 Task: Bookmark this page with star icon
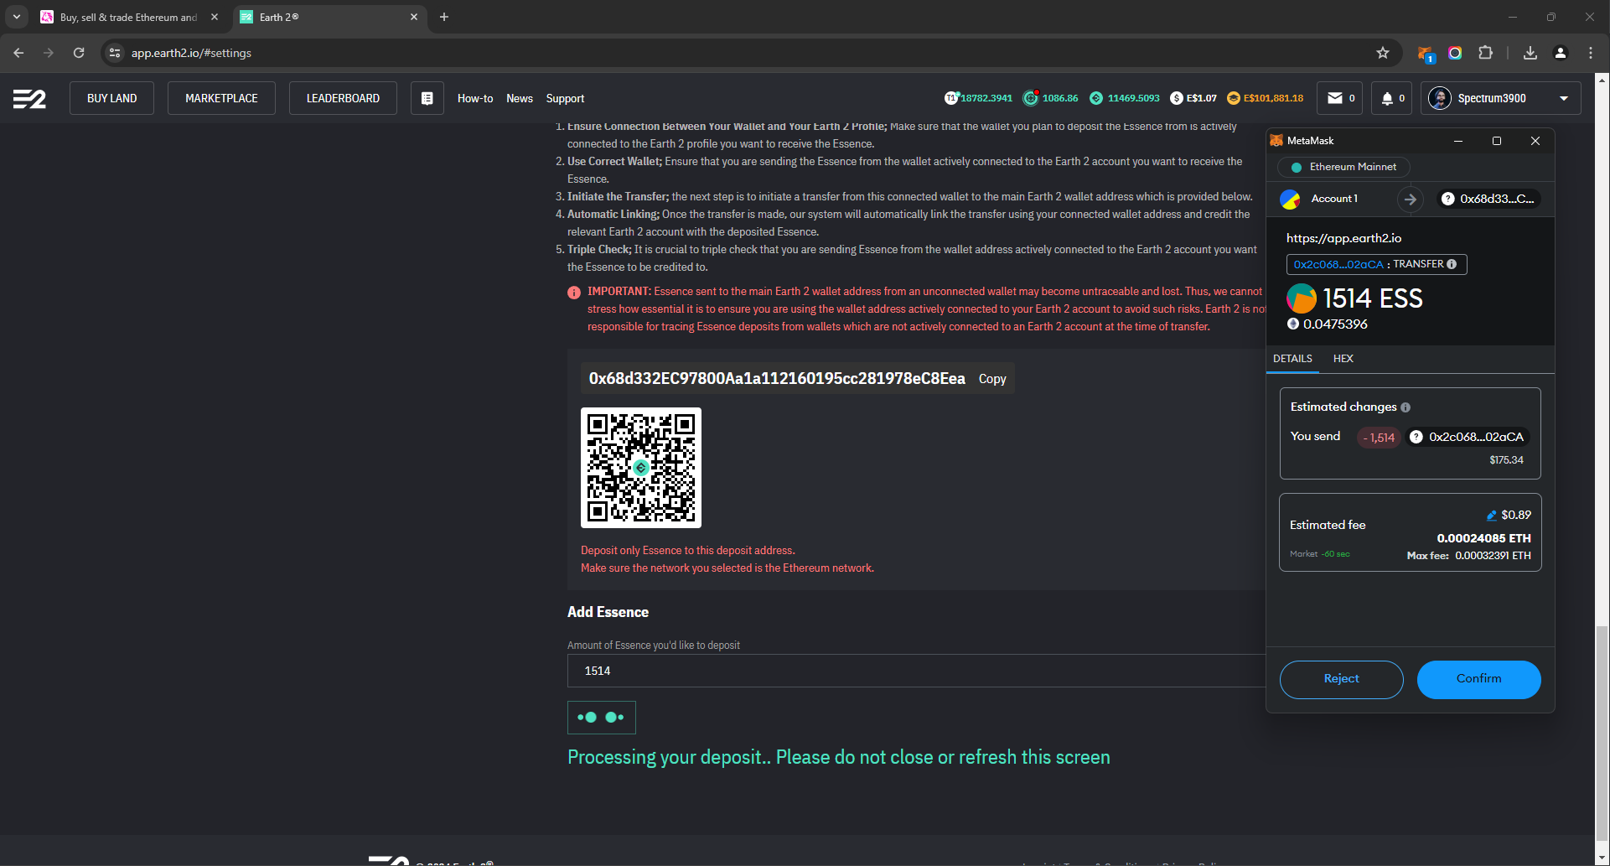[1382, 53]
